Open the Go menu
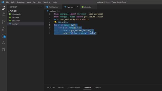This screenshot has height=91, width=162. (34, 2)
